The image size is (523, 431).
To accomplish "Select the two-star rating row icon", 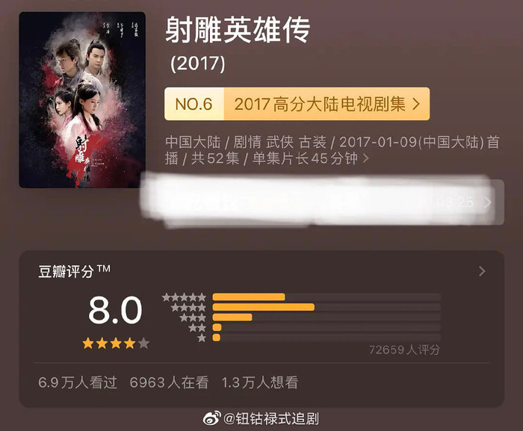I will click(x=197, y=328).
